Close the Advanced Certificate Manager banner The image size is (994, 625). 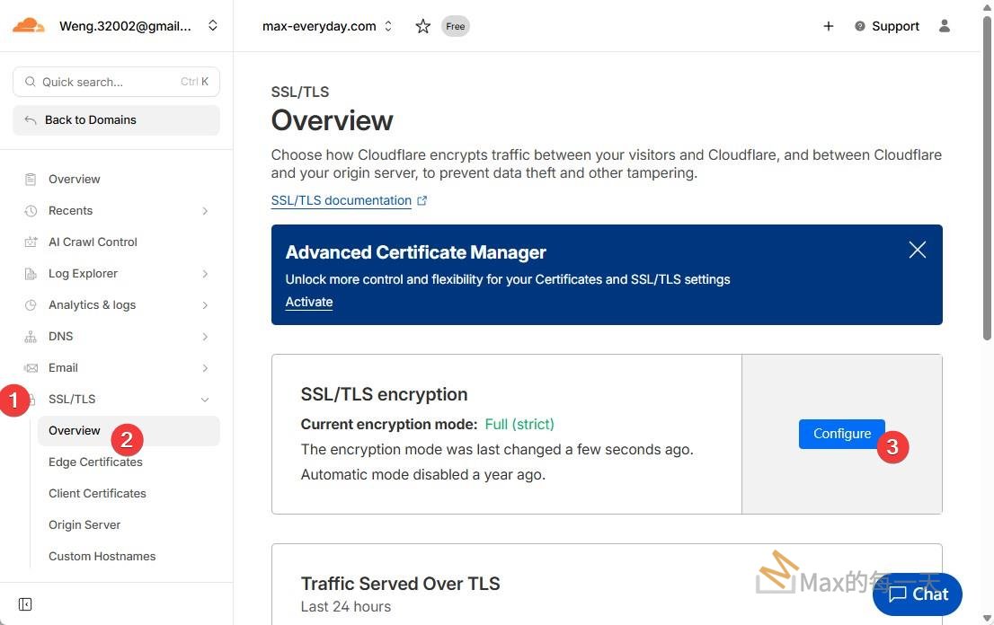(917, 251)
